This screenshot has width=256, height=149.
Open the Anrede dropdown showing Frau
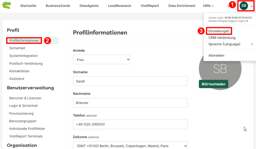[102, 60]
